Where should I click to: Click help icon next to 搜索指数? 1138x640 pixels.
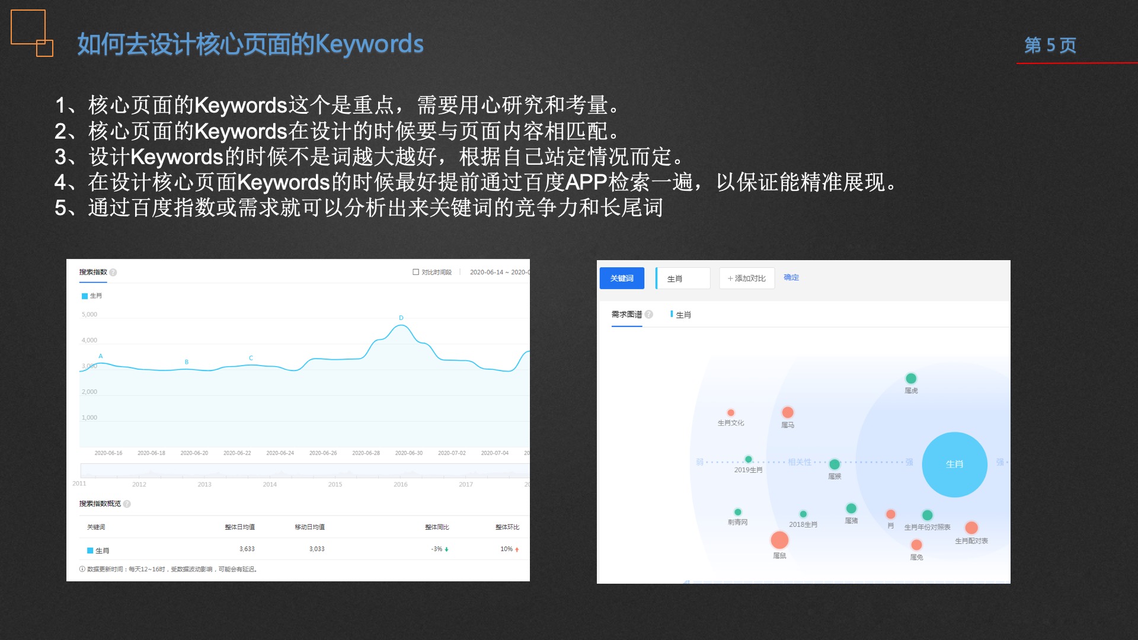click(113, 273)
